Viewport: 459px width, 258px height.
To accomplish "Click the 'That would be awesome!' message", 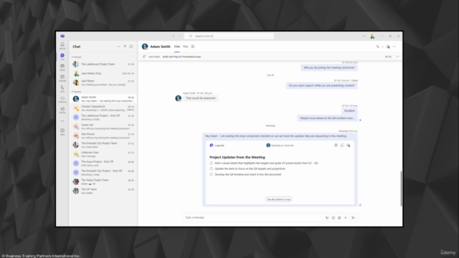I will [x=201, y=98].
